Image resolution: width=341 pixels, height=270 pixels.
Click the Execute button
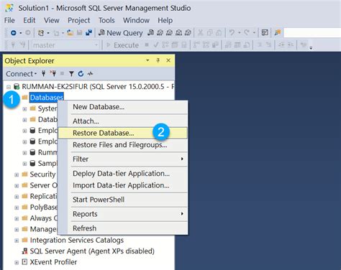122,45
